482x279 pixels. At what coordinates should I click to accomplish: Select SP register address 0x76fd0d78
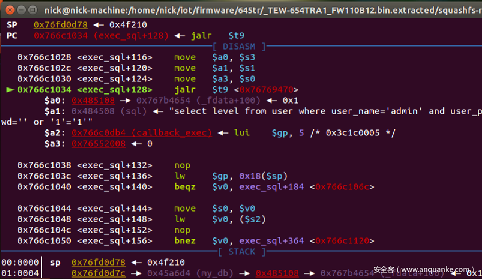pos(61,24)
